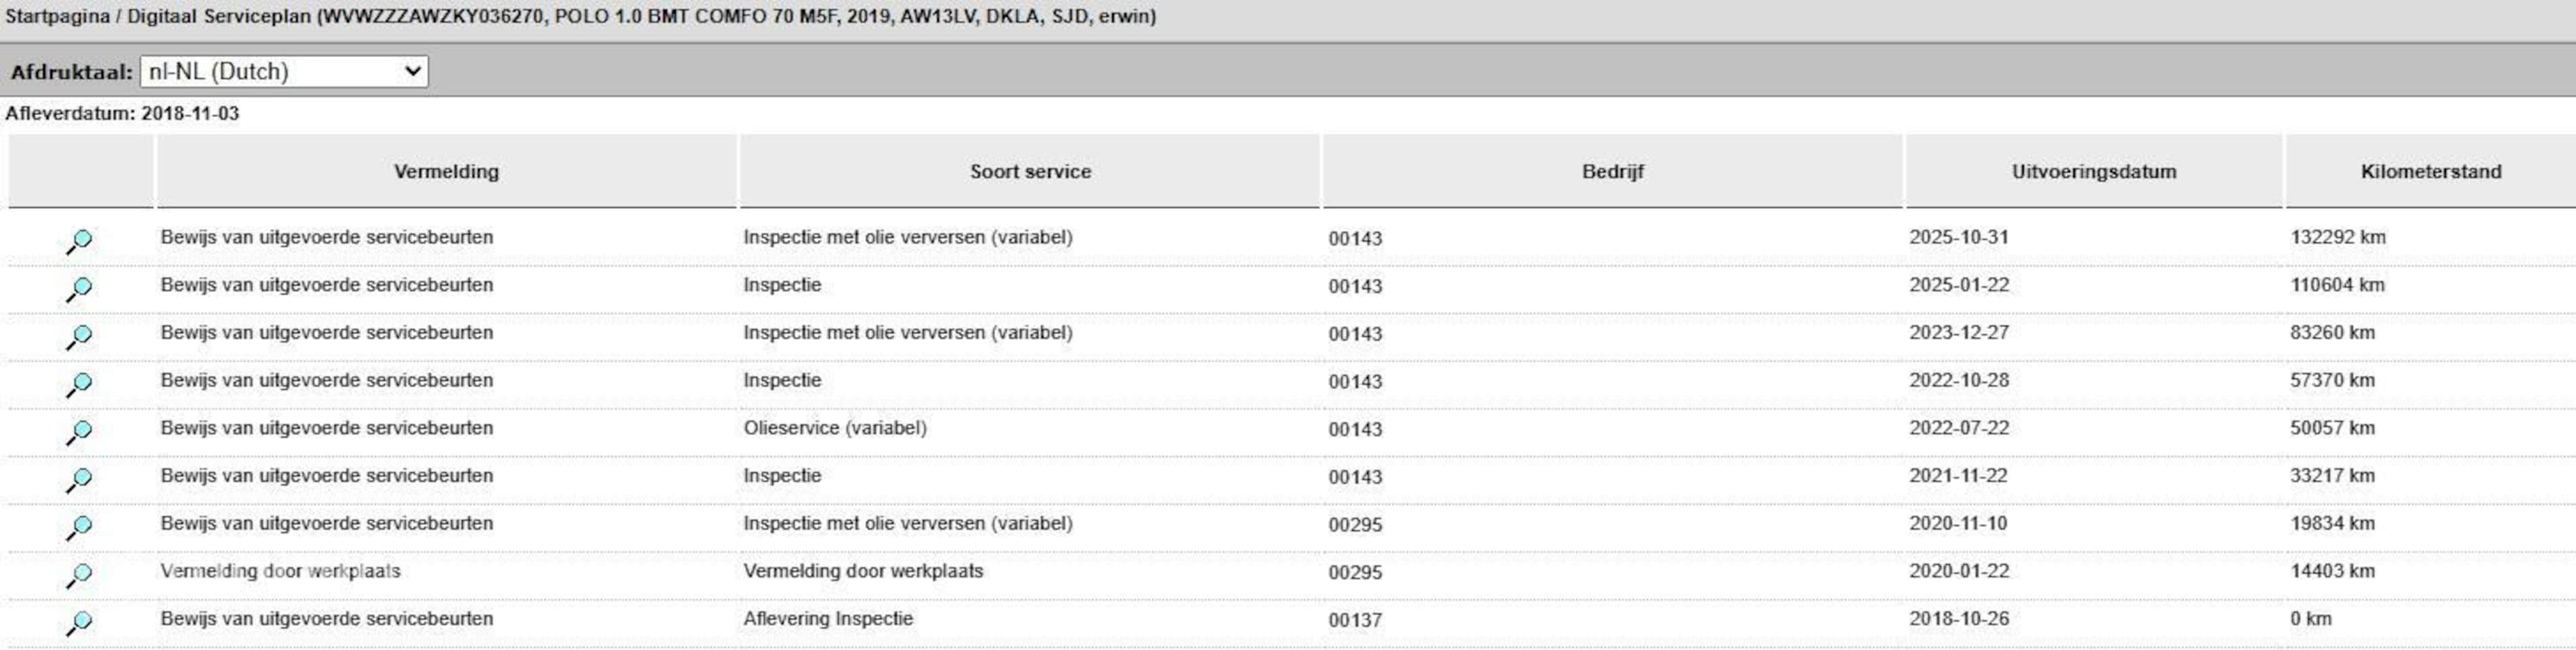Click the Soort service column header
2576x650 pixels.
1030,172
